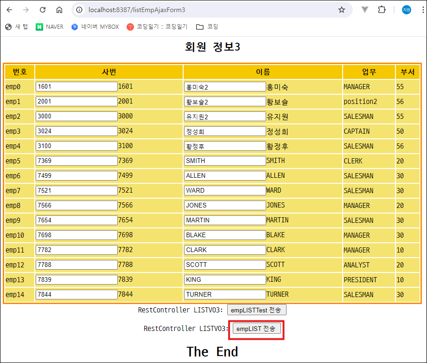The image size is (427, 363).
Task: Open the 코딩 bookmark folder
Action: coord(207,27)
